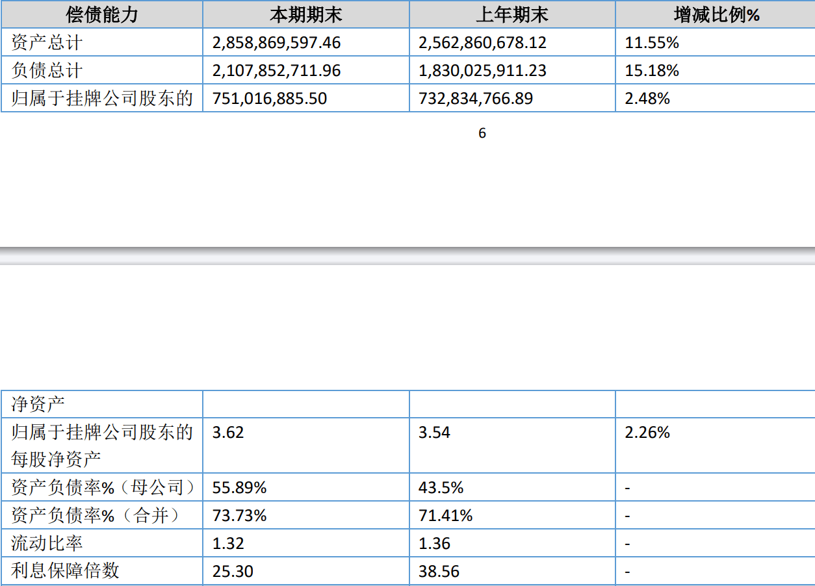Click the 资产负债率%（母公司）label

coord(103,487)
